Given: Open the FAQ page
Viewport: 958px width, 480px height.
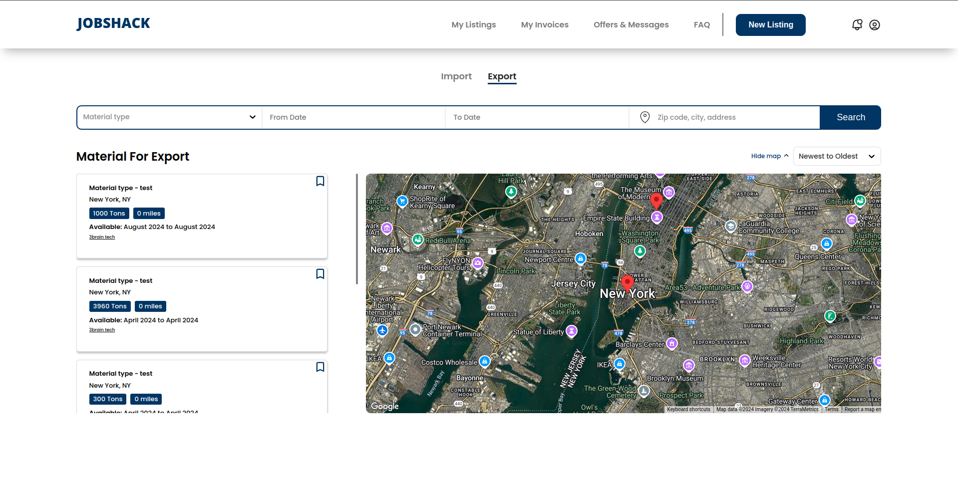Looking at the screenshot, I should tap(701, 24).
